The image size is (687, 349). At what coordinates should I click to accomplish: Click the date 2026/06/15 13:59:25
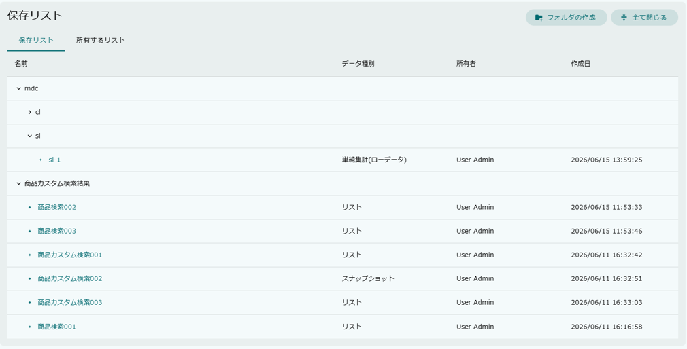click(606, 160)
